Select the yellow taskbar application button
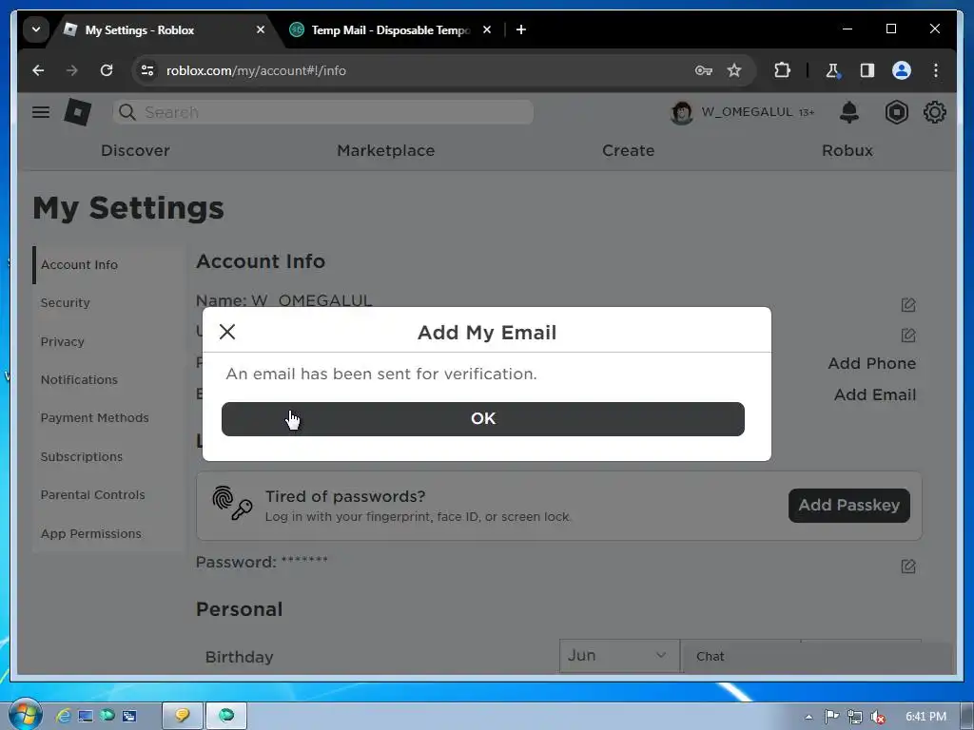 click(x=182, y=716)
